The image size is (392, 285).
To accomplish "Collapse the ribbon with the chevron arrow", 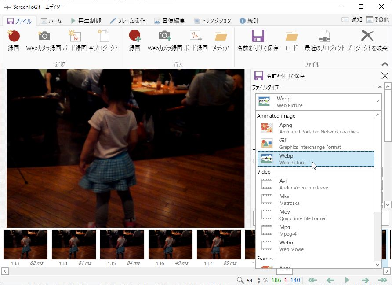I will point(385,63).
